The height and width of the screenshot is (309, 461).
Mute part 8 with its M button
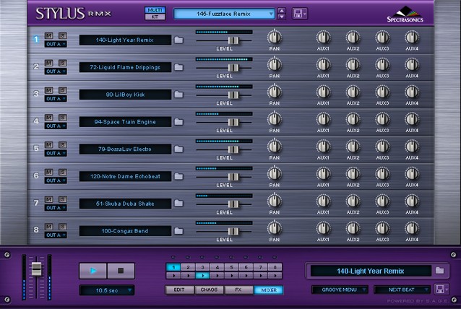pyautogui.click(x=49, y=227)
